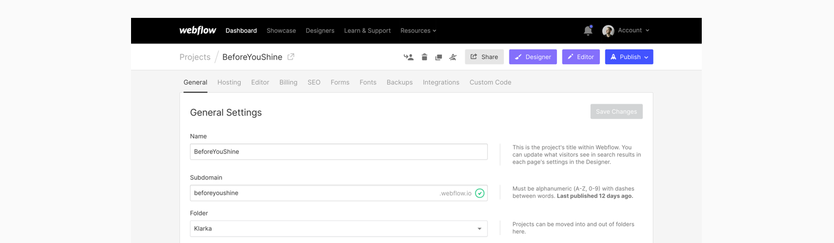Screen dimensions: 834x243
Task: Click the green subdomain checkmark icon
Action: 480,193
